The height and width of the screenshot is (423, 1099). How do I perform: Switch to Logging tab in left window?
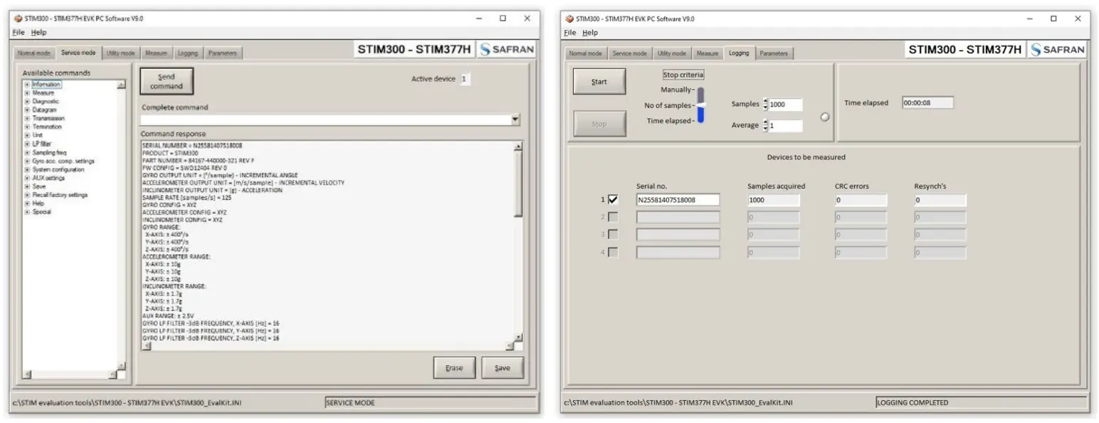click(188, 53)
